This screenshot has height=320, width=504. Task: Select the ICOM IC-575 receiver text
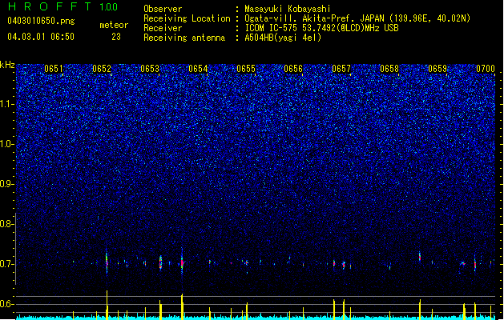coord(321,28)
